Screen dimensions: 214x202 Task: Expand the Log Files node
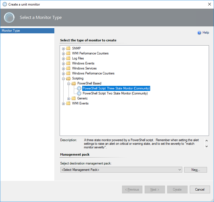click(63, 59)
